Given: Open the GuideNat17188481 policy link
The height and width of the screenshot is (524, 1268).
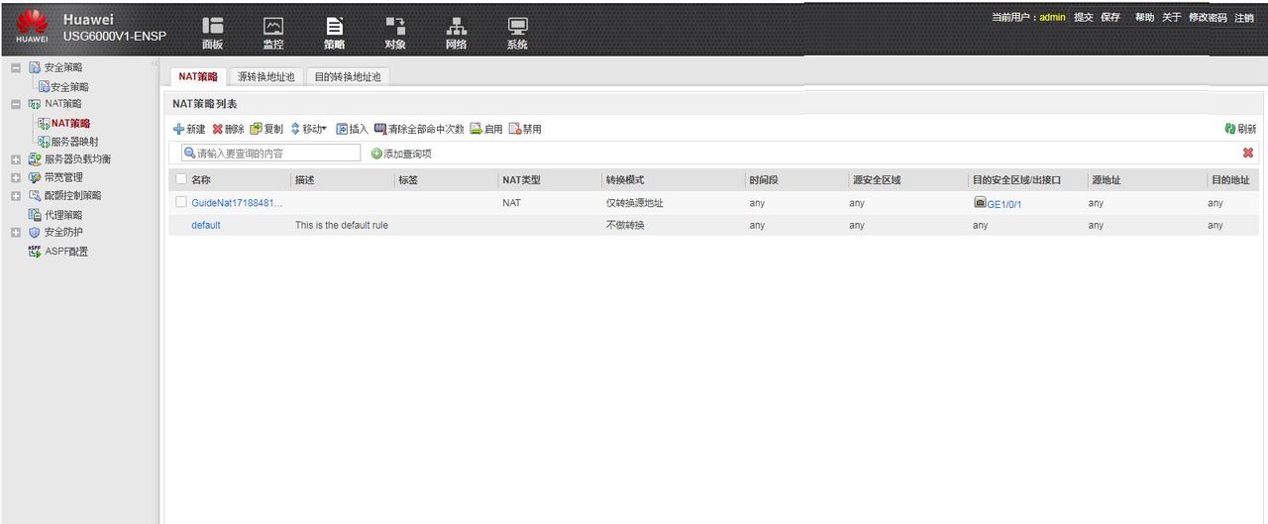Looking at the screenshot, I should (x=237, y=203).
